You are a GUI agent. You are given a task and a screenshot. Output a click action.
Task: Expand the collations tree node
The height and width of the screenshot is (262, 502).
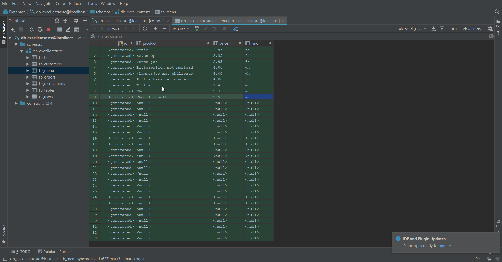coord(16,103)
